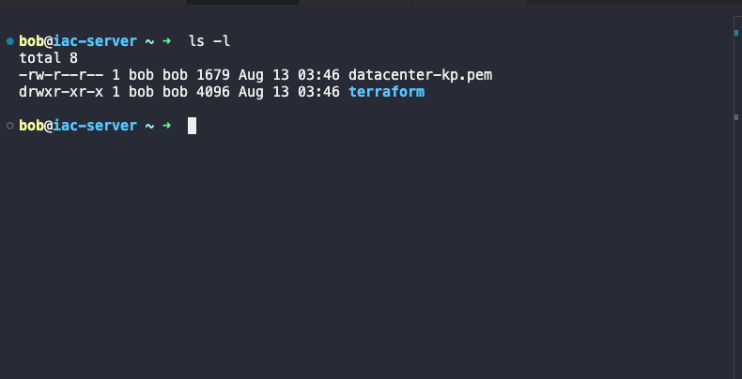Click the 'ls -l' command text
The height and width of the screenshot is (379, 742).
tap(209, 41)
